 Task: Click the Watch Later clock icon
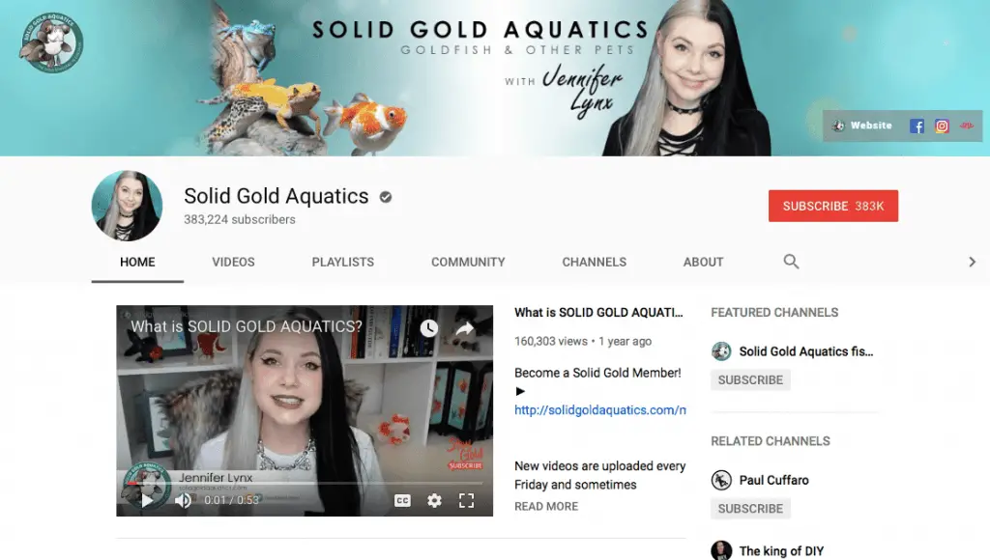(x=428, y=328)
